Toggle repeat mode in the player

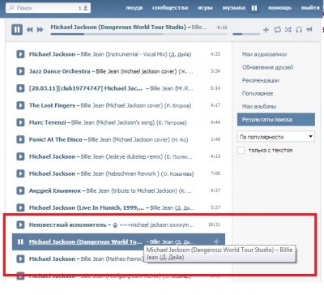pyautogui.click(x=277, y=29)
